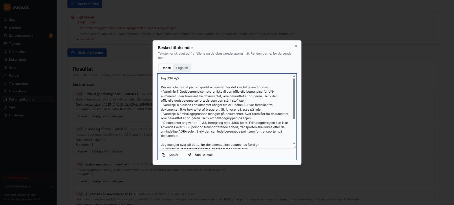Image resolution: width=454 pixels, height=205 pixels.
Task: Open Søg in the sidebar
Action: point(28,20)
